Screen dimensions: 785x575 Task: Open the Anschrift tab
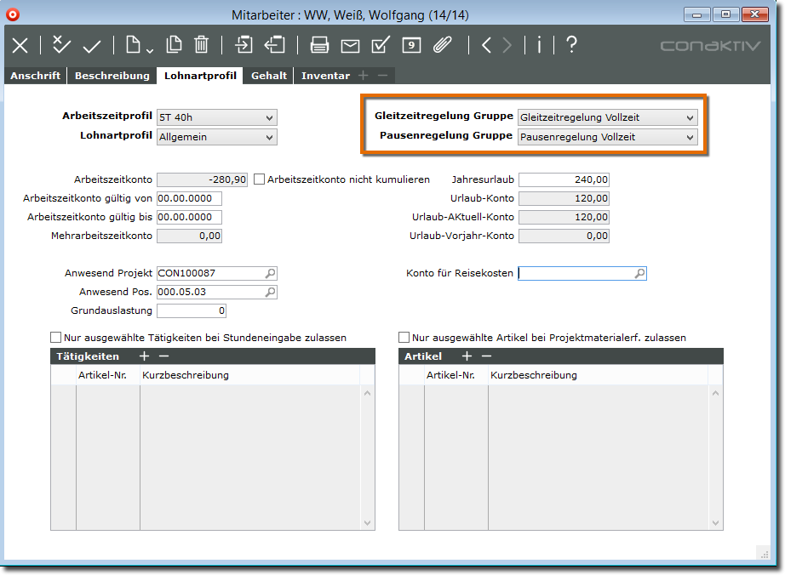[x=35, y=76]
